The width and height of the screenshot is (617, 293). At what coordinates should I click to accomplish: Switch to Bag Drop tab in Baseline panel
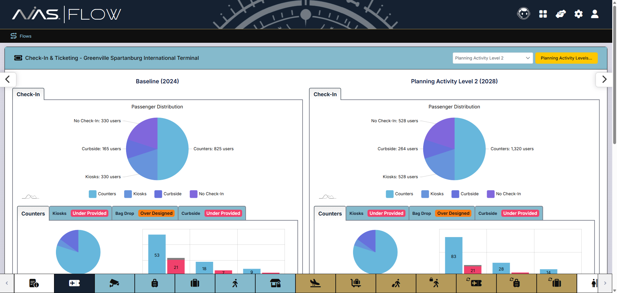(145, 213)
